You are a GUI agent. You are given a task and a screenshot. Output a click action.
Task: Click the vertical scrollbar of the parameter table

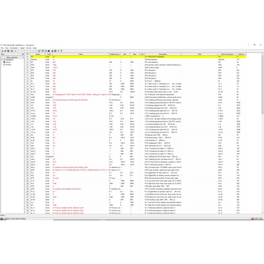[x=262, y=134]
